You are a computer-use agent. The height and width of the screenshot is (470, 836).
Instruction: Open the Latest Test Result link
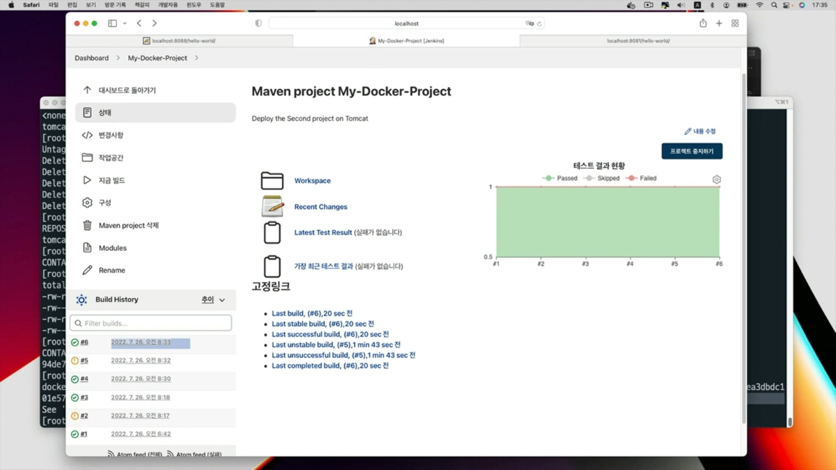323,233
